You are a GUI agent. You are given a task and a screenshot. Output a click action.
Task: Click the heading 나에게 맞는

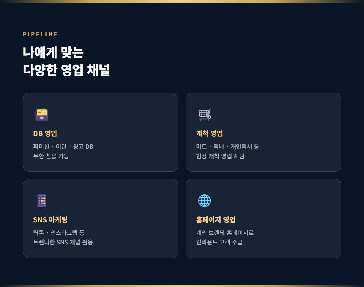coord(54,52)
